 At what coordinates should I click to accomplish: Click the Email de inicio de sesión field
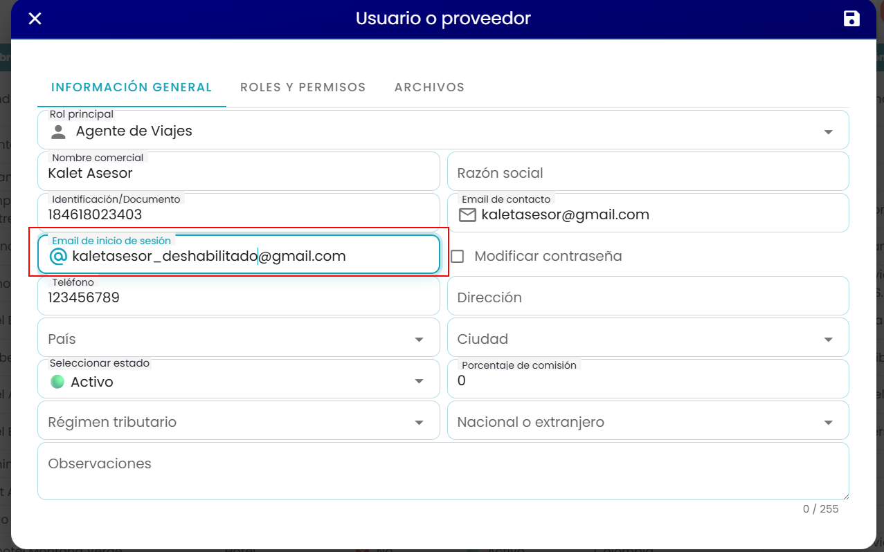pos(239,255)
